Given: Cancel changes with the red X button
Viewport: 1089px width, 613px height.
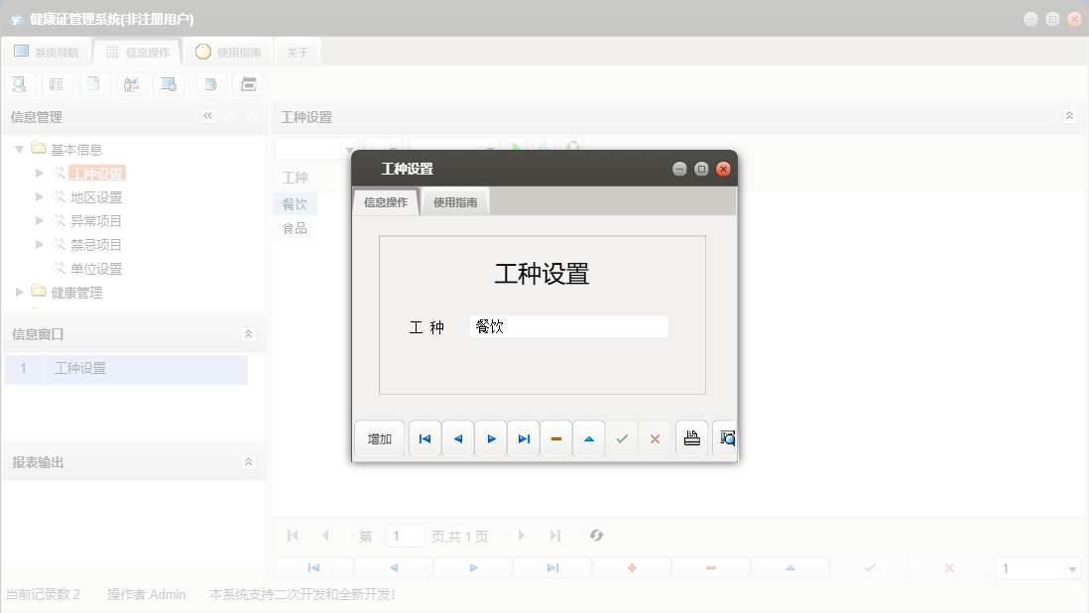Looking at the screenshot, I should point(655,438).
